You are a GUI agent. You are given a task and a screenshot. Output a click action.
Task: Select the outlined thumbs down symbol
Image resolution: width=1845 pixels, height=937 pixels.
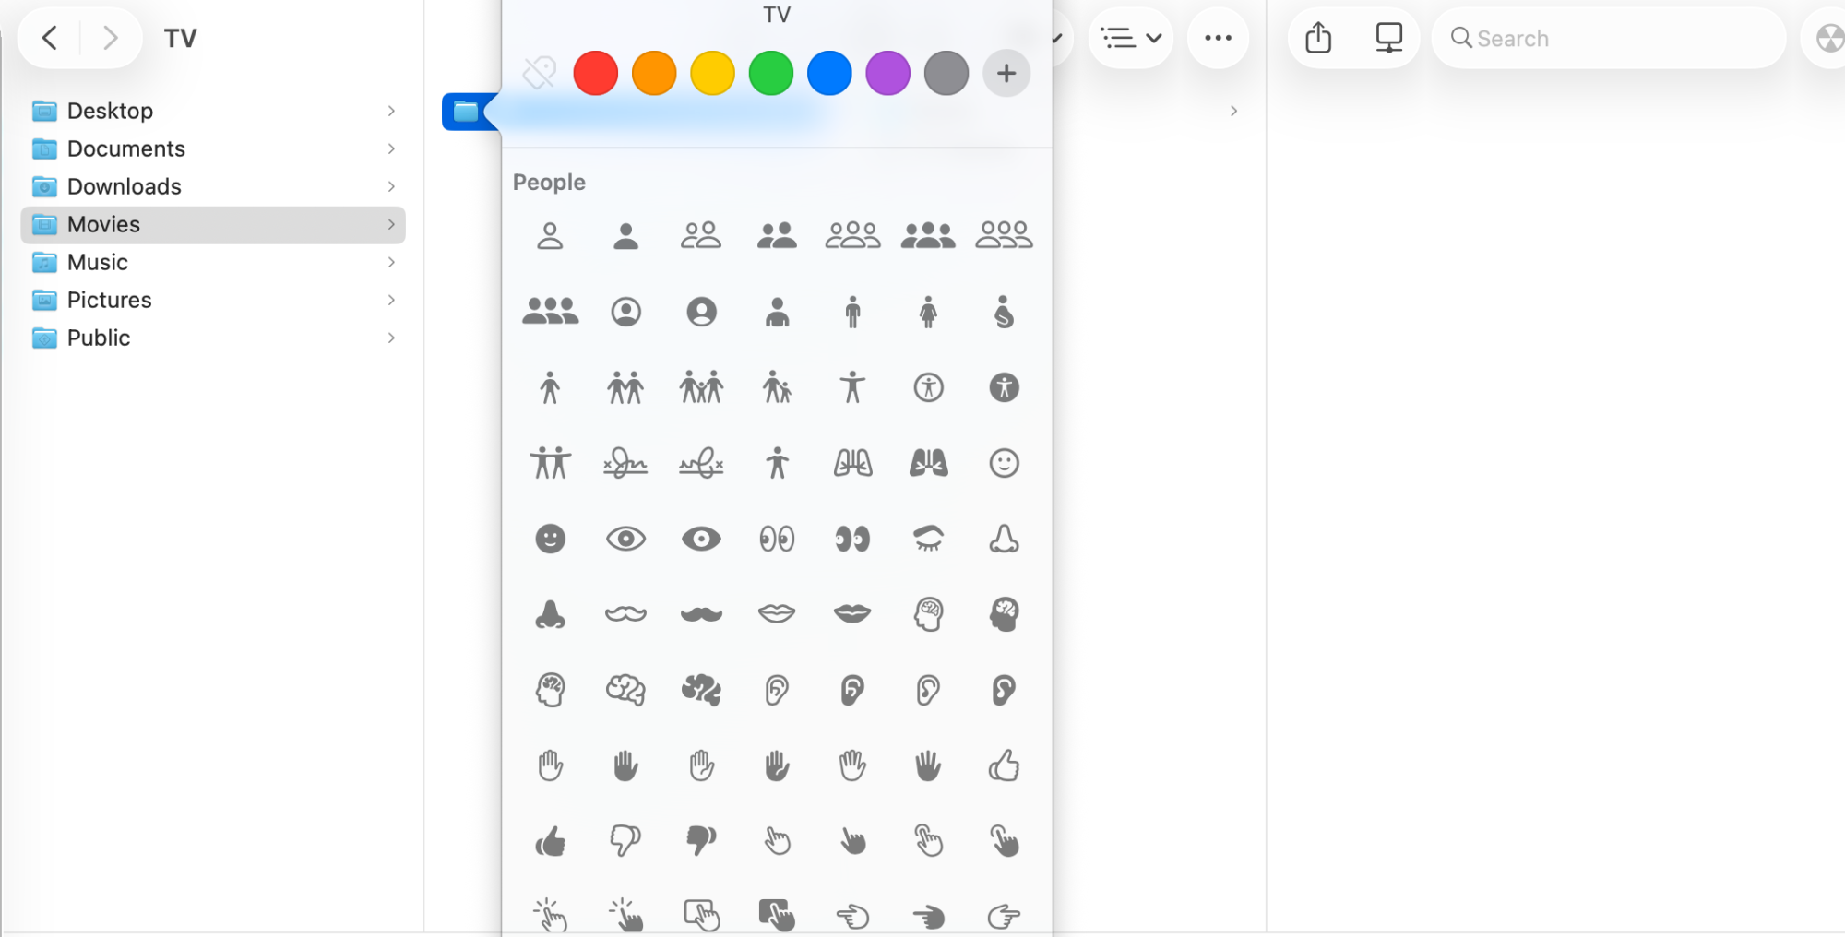[625, 841]
